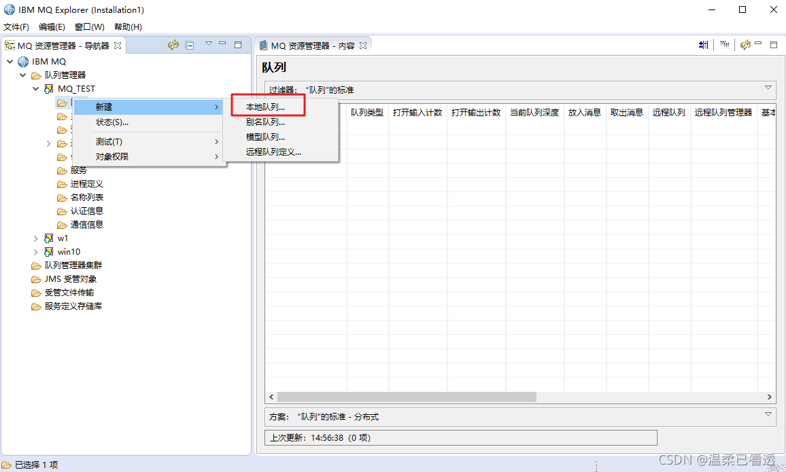This screenshot has height=472, width=786.
Task: Click collapse-all icon in navigator toolbar
Action: pos(190,45)
